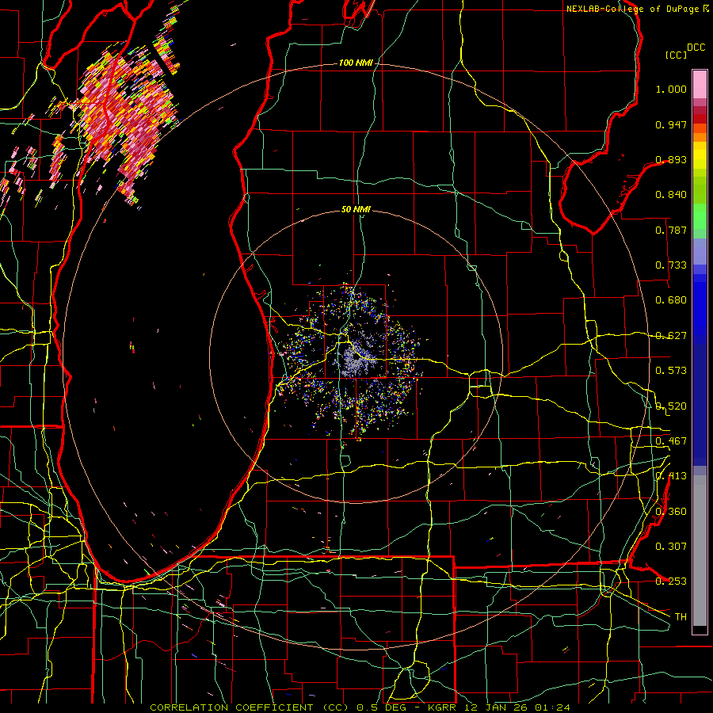This screenshot has height=713, width=713.
Task: Click the 01:24 timestamp
Action: (x=551, y=707)
